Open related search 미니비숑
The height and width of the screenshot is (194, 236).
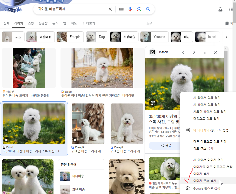point(81,176)
